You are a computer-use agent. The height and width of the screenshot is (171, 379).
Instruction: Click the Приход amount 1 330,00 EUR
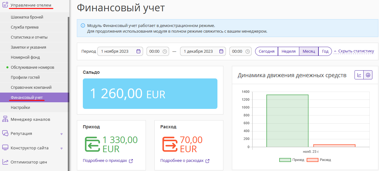[120, 144]
